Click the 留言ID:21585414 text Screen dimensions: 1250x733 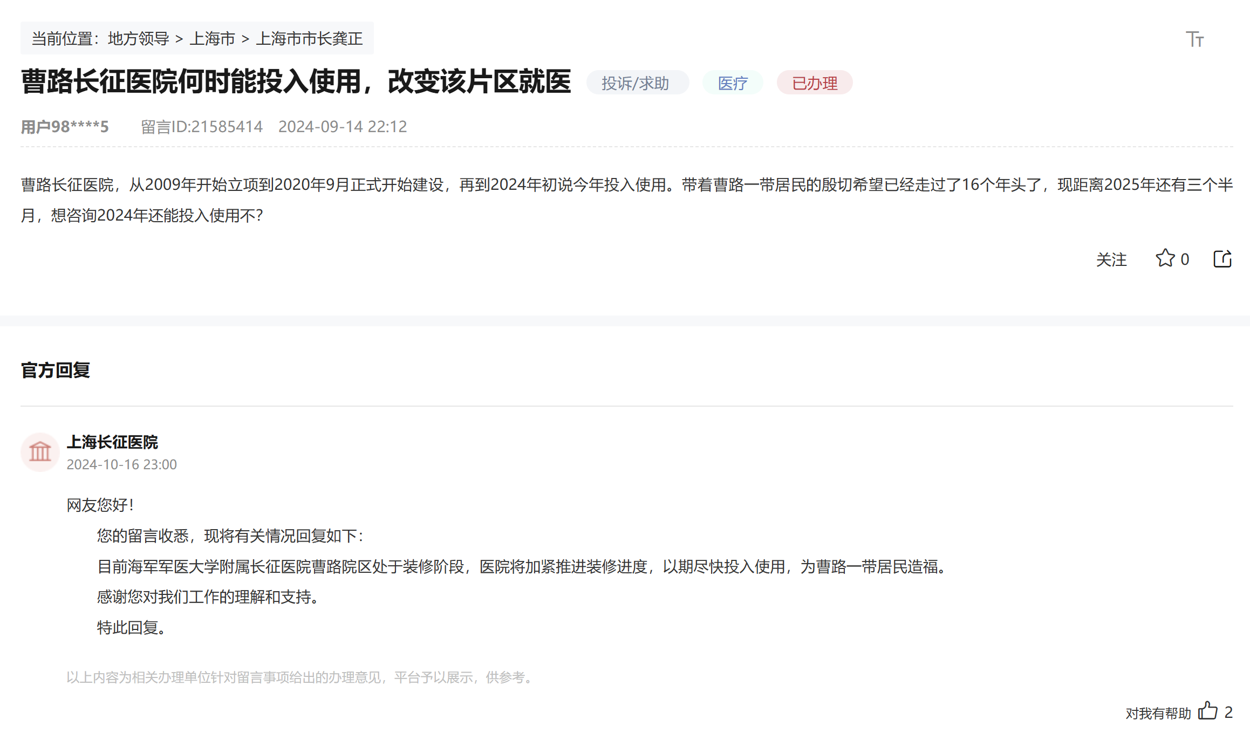coord(201,127)
